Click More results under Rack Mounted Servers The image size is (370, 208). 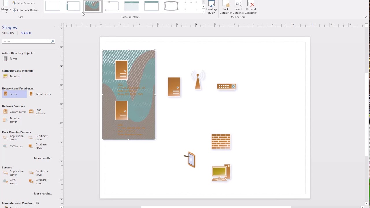click(43, 158)
